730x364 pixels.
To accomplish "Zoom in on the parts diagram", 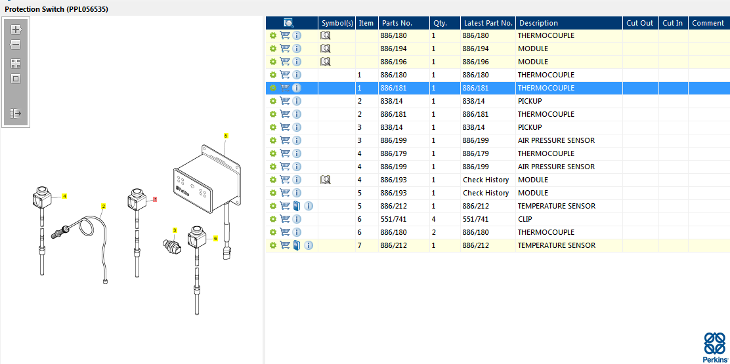I will [16, 30].
